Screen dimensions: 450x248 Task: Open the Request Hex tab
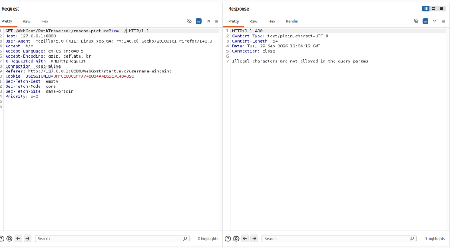(45, 21)
